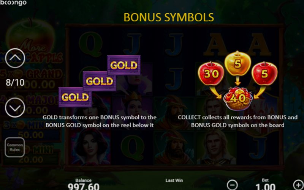This screenshot has width=304, height=190.
Task: Select the red apple labeled 5
Action: click(264, 74)
